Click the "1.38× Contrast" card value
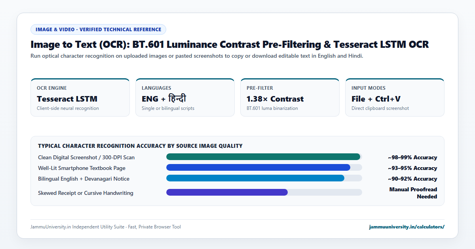This screenshot has height=249, width=475. (x=275, y=99)
